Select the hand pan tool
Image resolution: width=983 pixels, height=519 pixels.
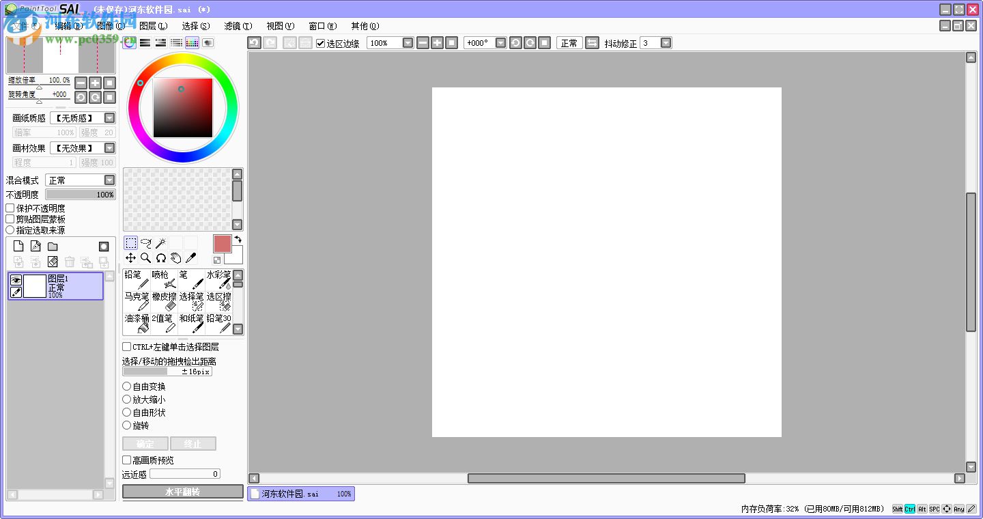pos(175,258)
